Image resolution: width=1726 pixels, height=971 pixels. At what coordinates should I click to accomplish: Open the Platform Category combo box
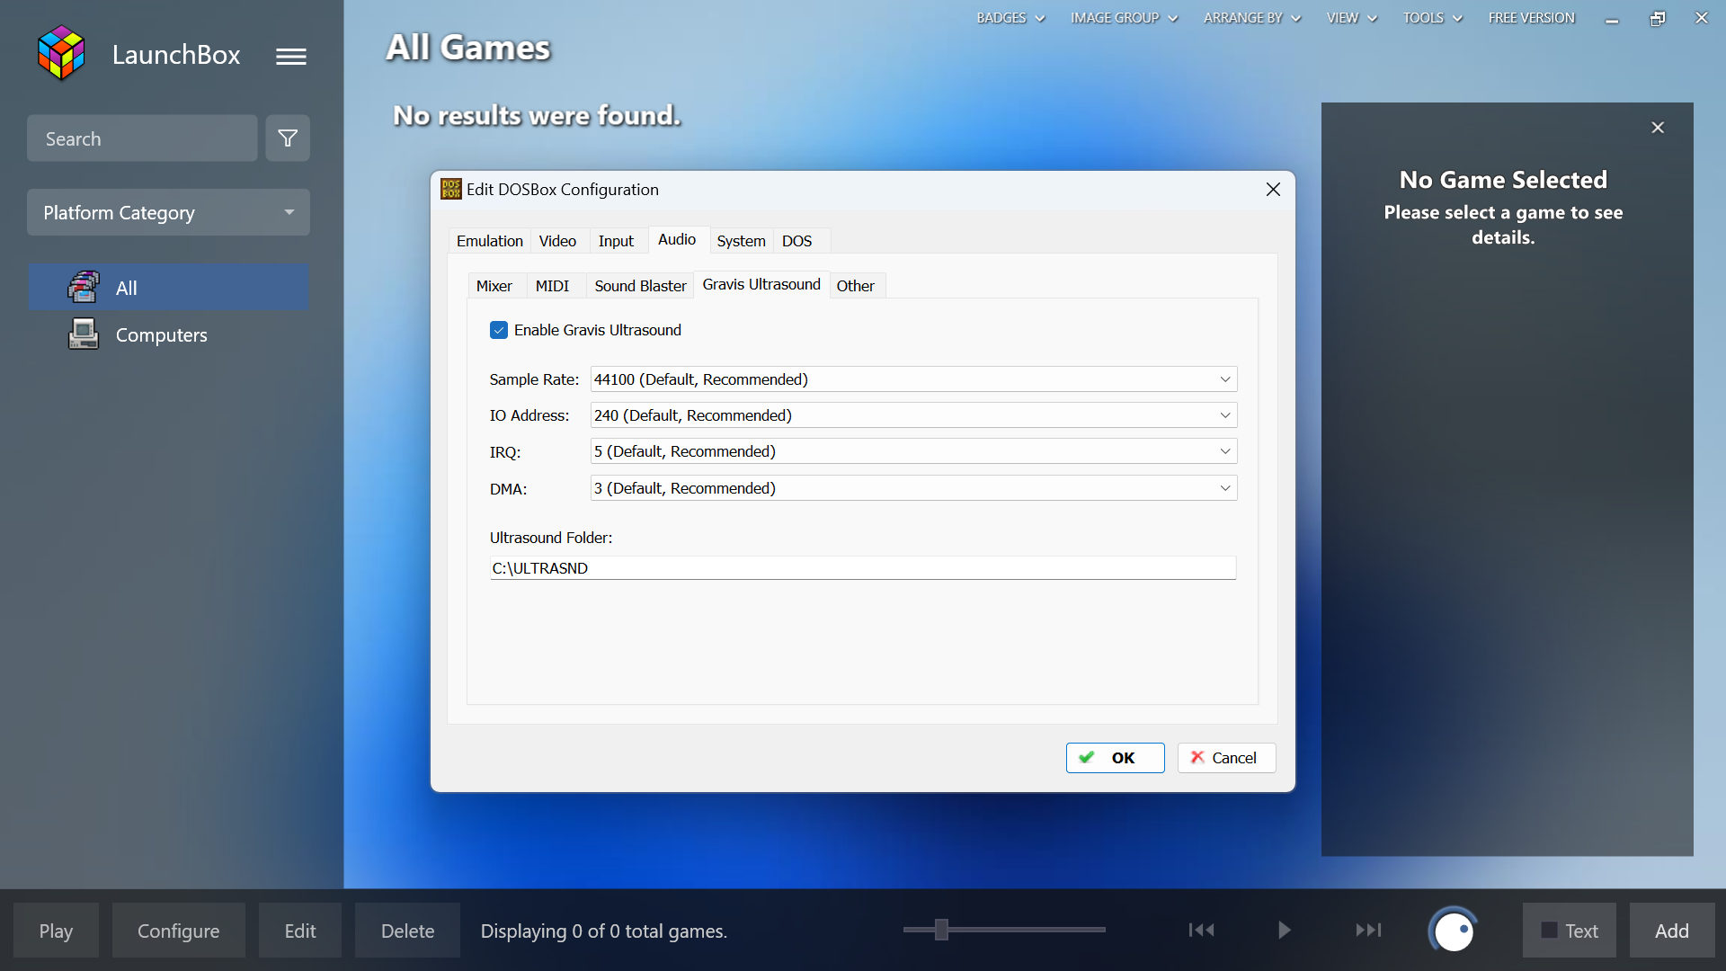tap(168, 212)
